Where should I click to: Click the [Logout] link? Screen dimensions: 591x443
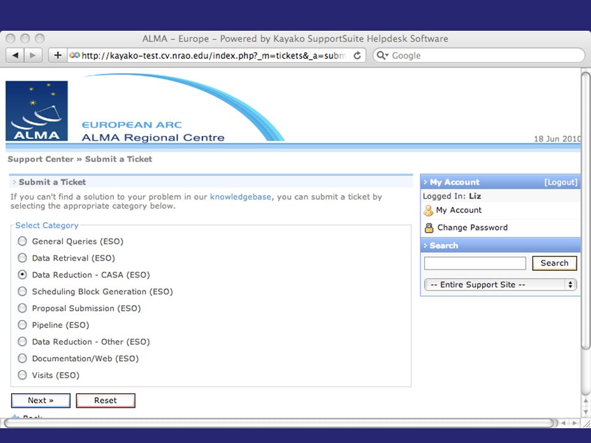(x=560, y=182)
